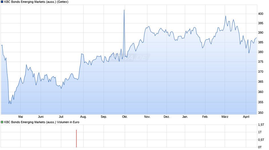Click the 'März' month label on the x-axis

[x=225, y=117]
